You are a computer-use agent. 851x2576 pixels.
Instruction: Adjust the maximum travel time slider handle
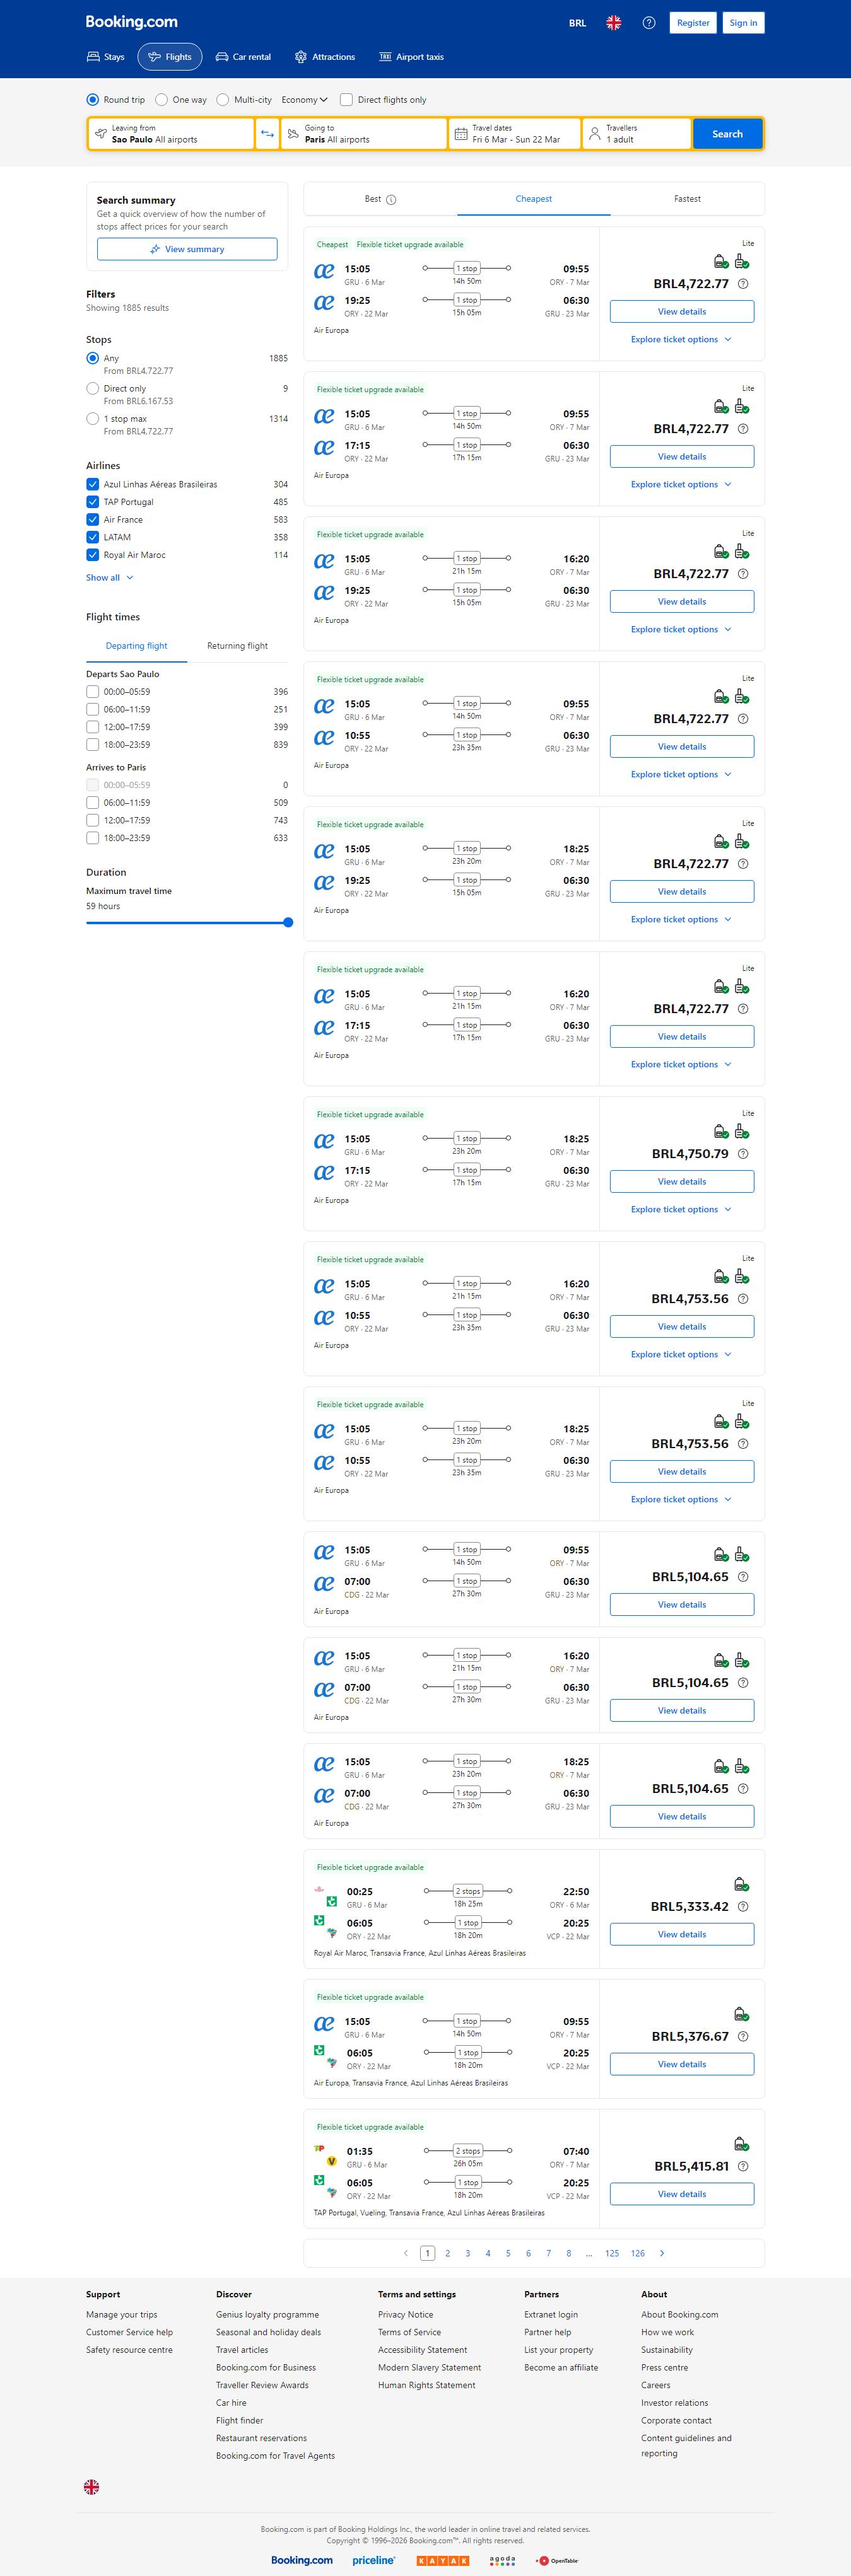288,923
